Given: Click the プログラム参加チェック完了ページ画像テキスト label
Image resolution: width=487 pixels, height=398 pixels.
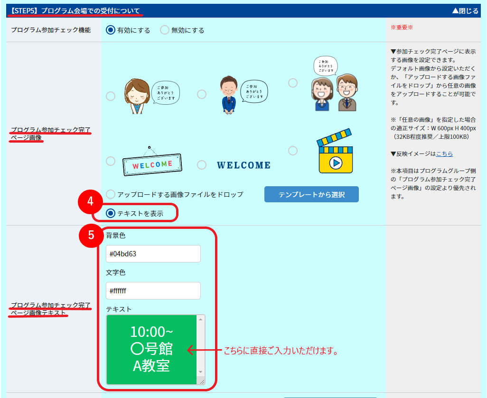Looking at the screenshot, I should pos(50,309).
